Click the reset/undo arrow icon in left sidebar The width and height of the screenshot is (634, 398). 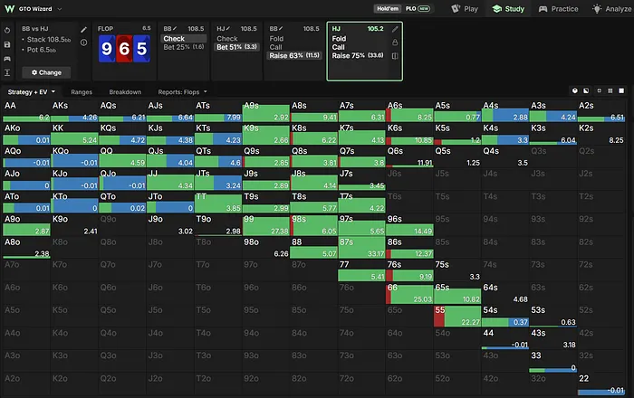coord(7,30)
